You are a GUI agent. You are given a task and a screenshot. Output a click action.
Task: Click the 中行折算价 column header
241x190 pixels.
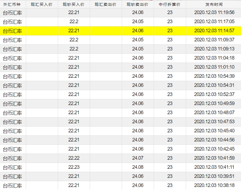pos(170,4)
